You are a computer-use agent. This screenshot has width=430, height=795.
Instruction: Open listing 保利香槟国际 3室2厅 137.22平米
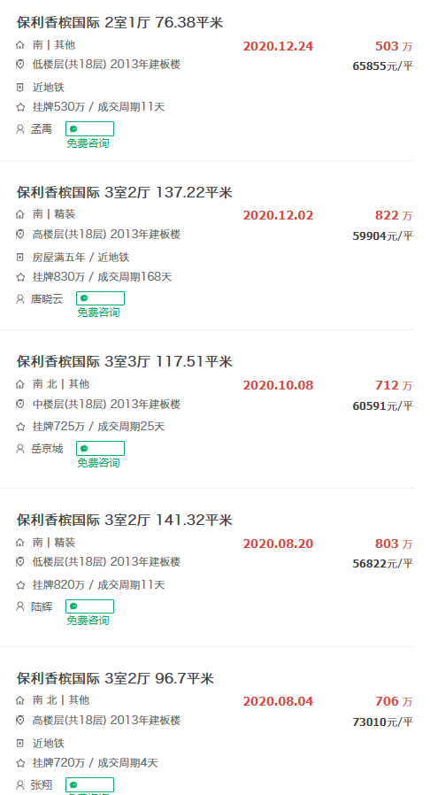[124, 193]
